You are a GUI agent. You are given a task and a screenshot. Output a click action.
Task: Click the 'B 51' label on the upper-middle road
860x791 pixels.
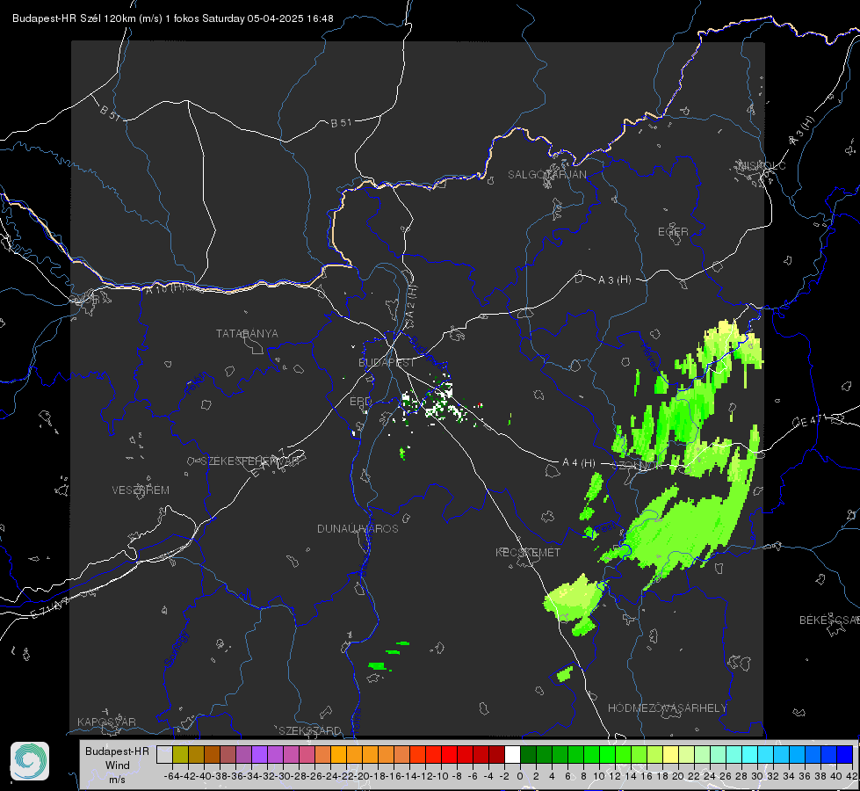pos(341,123)
